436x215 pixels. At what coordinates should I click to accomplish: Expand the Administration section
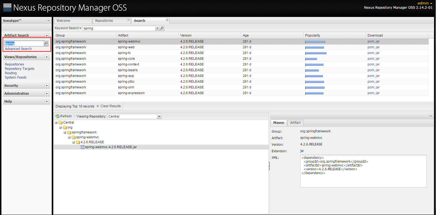(47, 94)
